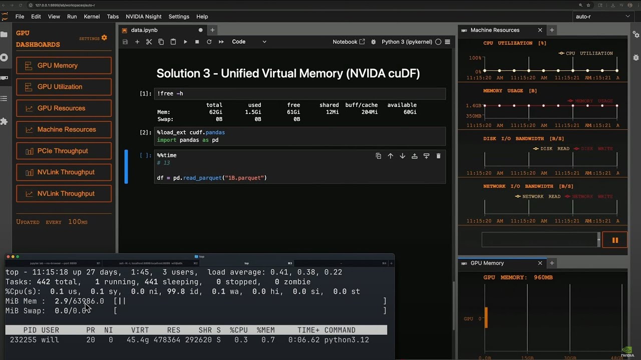
Task: Open the PCIe Throughput dashboard
Action: pyautogui.click(x=64, y=151)
